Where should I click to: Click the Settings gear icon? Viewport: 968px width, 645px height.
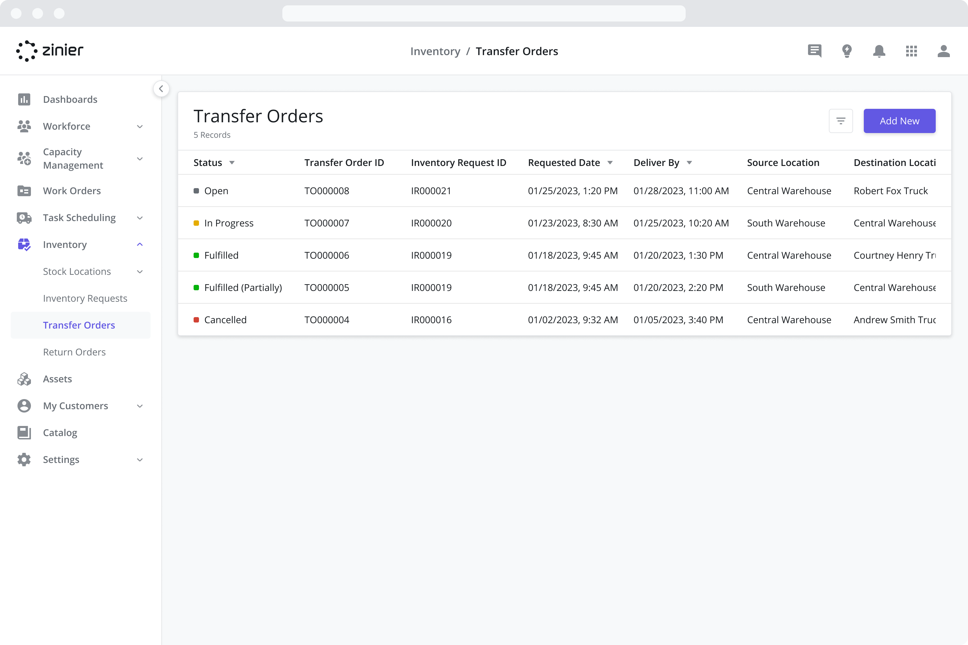(x=24, y=460)
